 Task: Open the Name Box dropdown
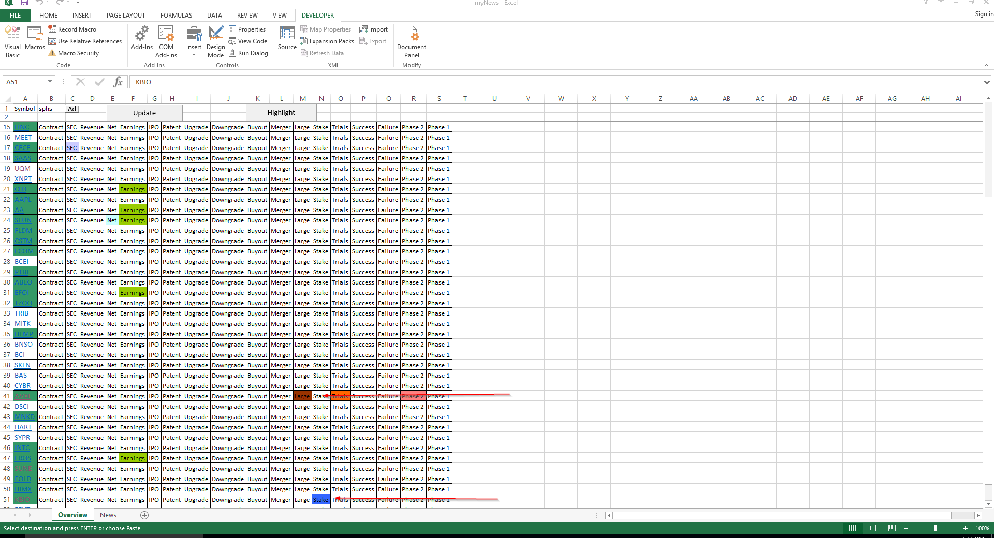coord(50,82)
